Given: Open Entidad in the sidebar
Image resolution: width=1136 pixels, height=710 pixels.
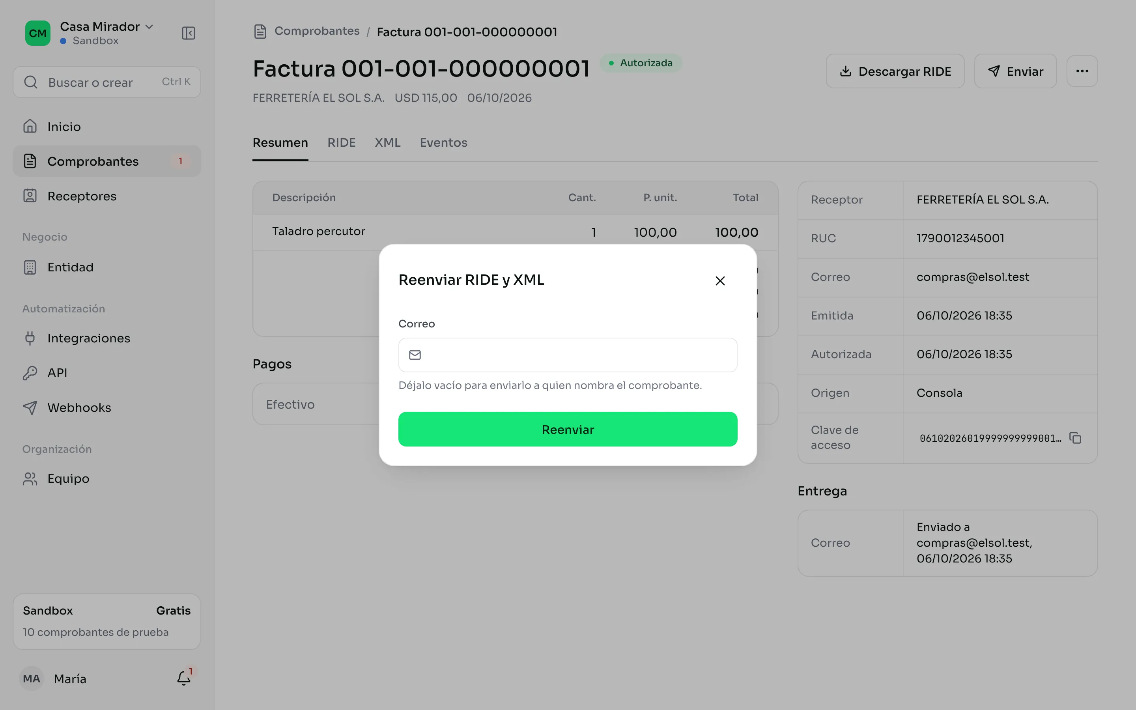Looking at the screenshot, I should (107, 267).
